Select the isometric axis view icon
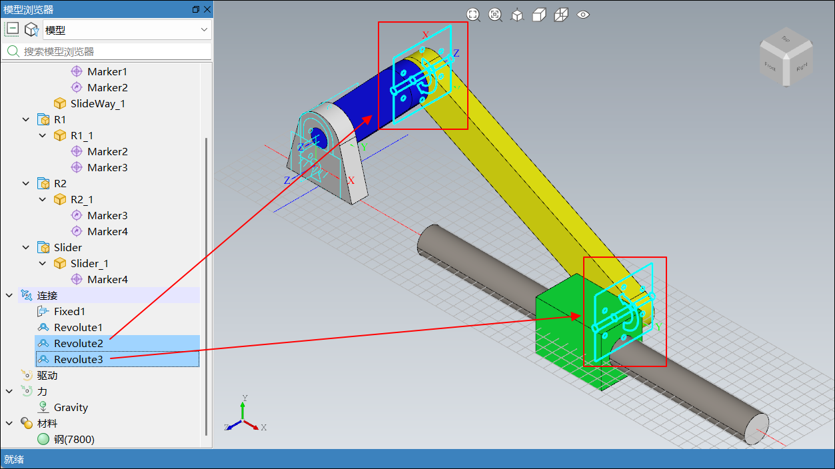Screen dimensions: 835x469 click(517, 15)
